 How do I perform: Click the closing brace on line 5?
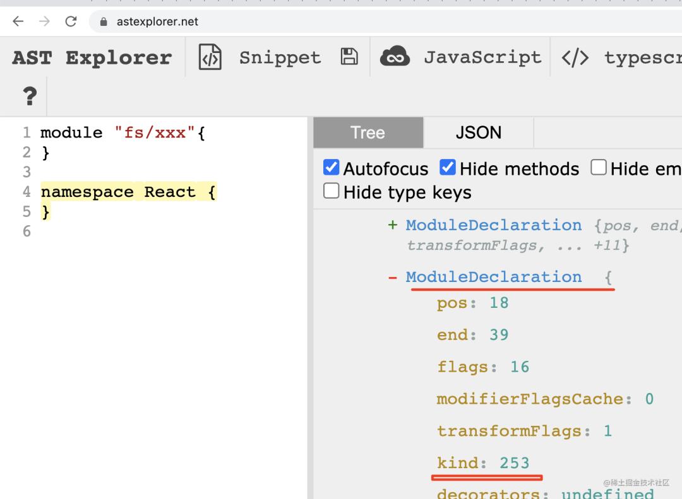45,212
